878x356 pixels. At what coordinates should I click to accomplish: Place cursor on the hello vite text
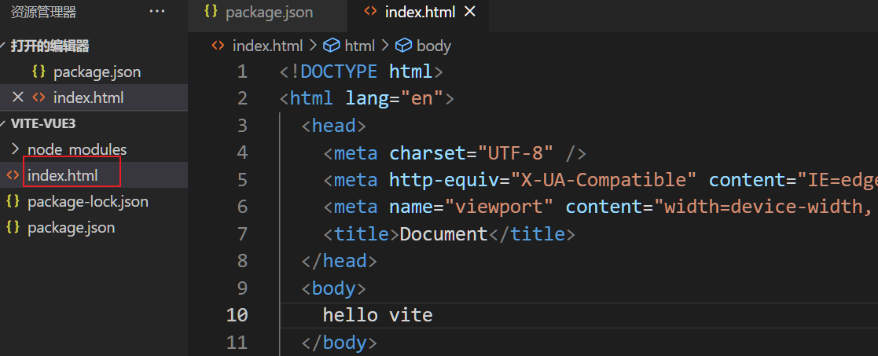[x=377, y=315]
